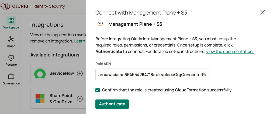Close the Connect with Management Plane dialog

(x=262, y=12)
